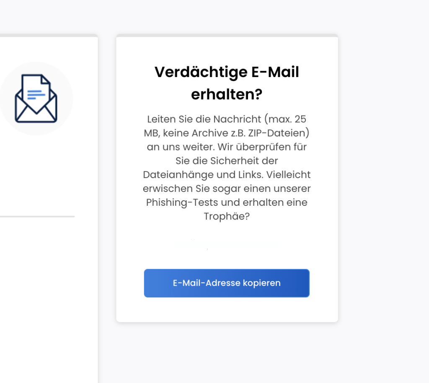The width and height of the screenshot is (429, 383).
Task: Click the word erhalten? in the heading
Action: [x=227, y=94]
